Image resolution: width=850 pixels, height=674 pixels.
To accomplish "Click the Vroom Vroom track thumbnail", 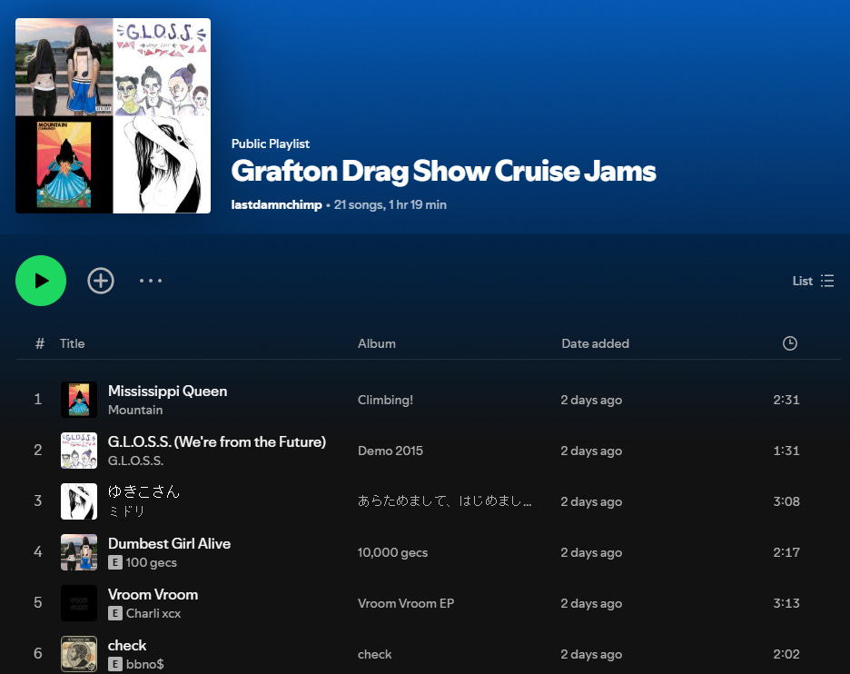I will pos(79,603).
